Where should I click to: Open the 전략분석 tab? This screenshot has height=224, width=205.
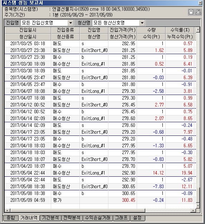point(72,218)
